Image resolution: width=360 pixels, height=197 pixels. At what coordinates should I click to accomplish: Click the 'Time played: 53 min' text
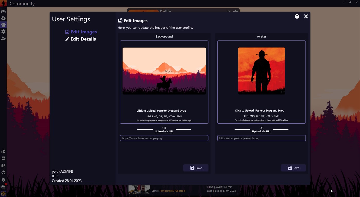tap(220, 187)
